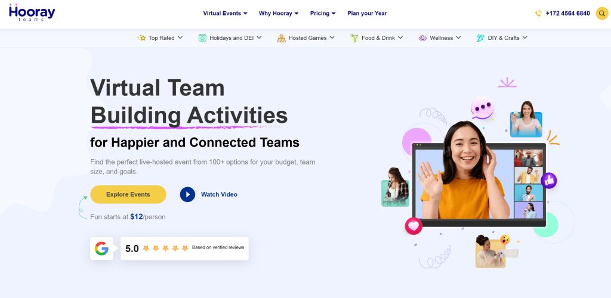Click the Virtual Team Building Activities heading

tap(189, 101)
